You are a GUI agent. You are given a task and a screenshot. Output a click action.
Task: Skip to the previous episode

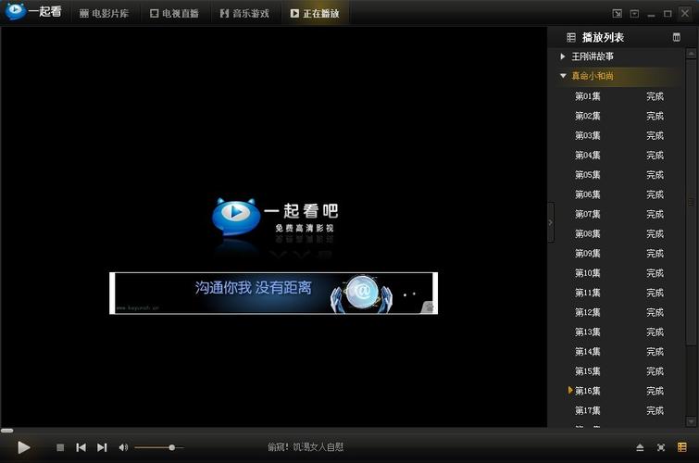click(81, 448)
